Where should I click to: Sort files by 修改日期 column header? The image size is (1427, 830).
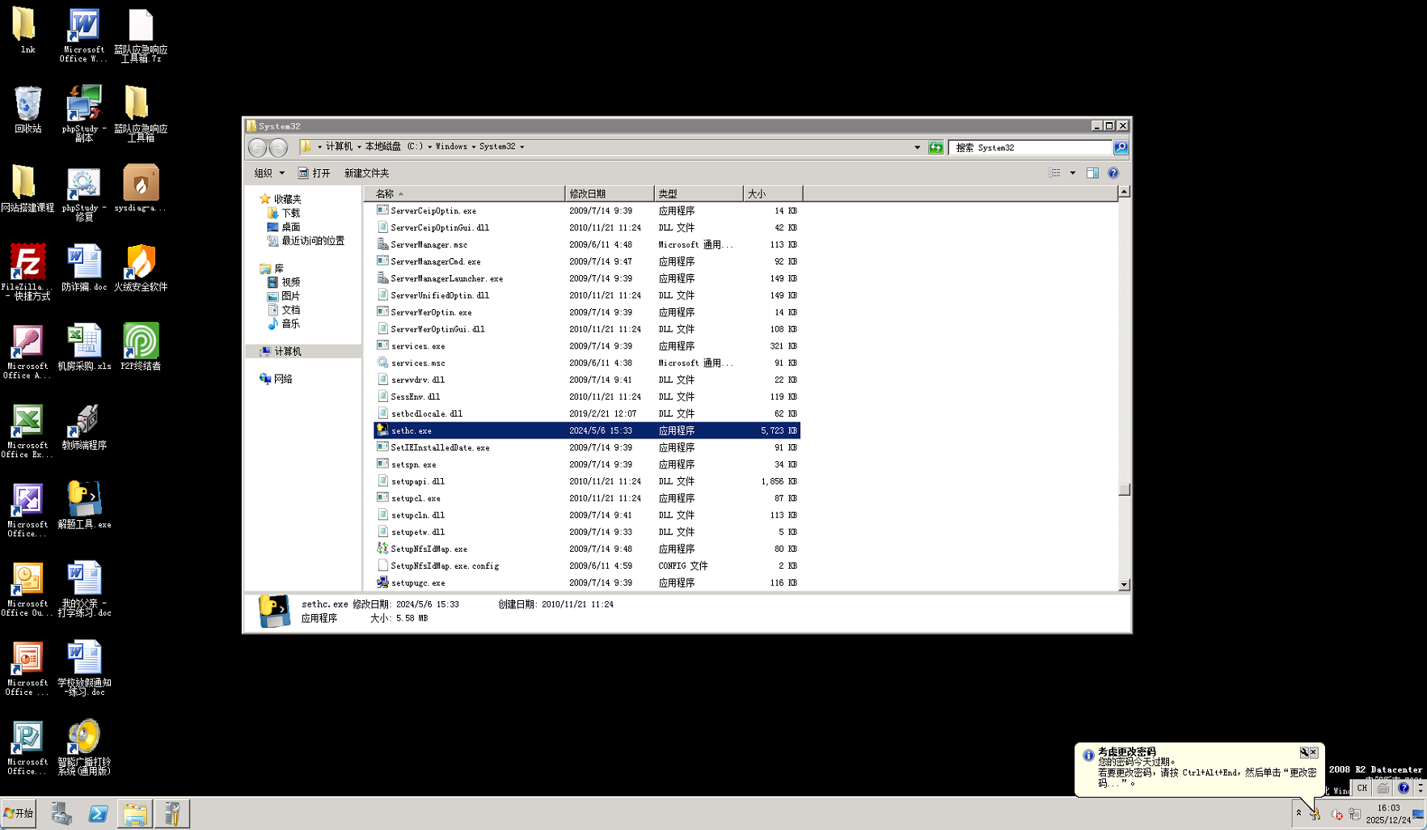pyautogui.click(x=608, y=193)
